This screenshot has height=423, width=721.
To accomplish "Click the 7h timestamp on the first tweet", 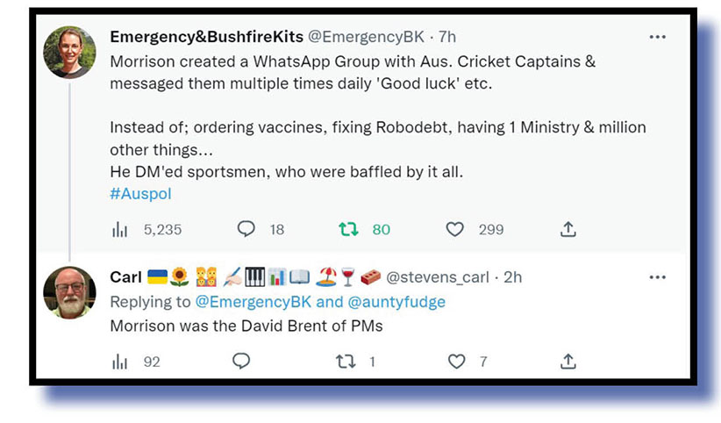I will (446, 37).
